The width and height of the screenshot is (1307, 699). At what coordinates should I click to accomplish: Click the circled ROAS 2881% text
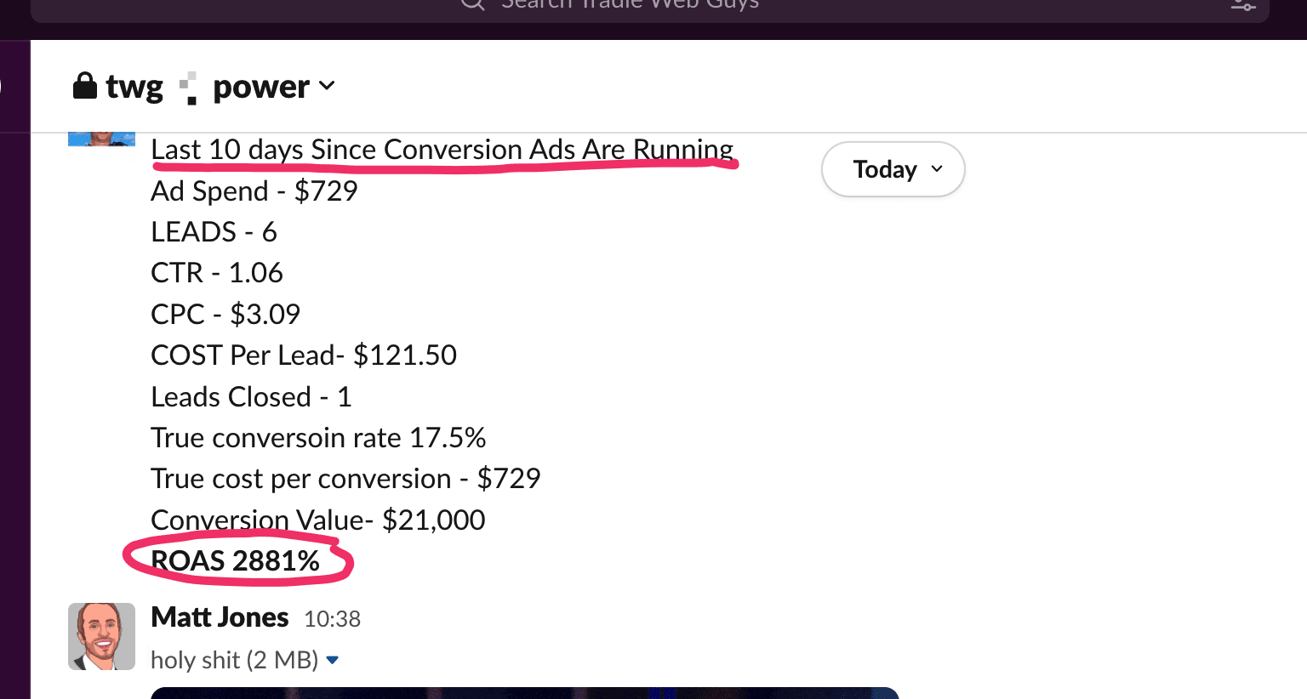pos(235,561)
